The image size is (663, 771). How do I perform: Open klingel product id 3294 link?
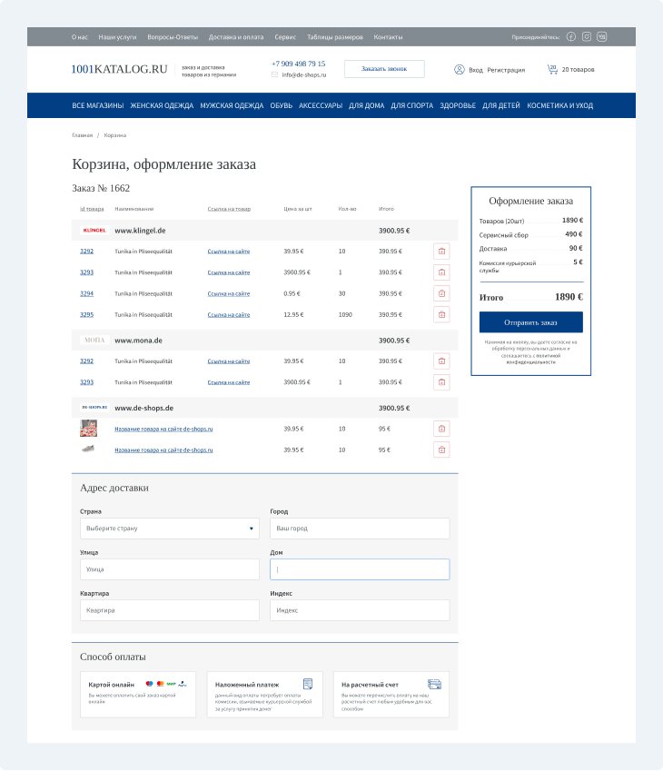(86, 293)
